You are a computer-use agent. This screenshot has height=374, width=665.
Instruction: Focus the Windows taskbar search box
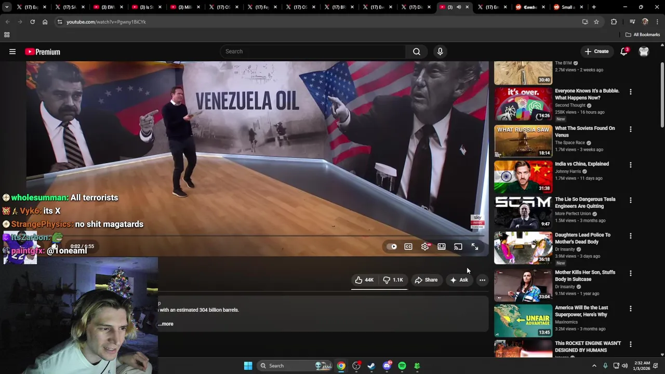coord(295,366)
